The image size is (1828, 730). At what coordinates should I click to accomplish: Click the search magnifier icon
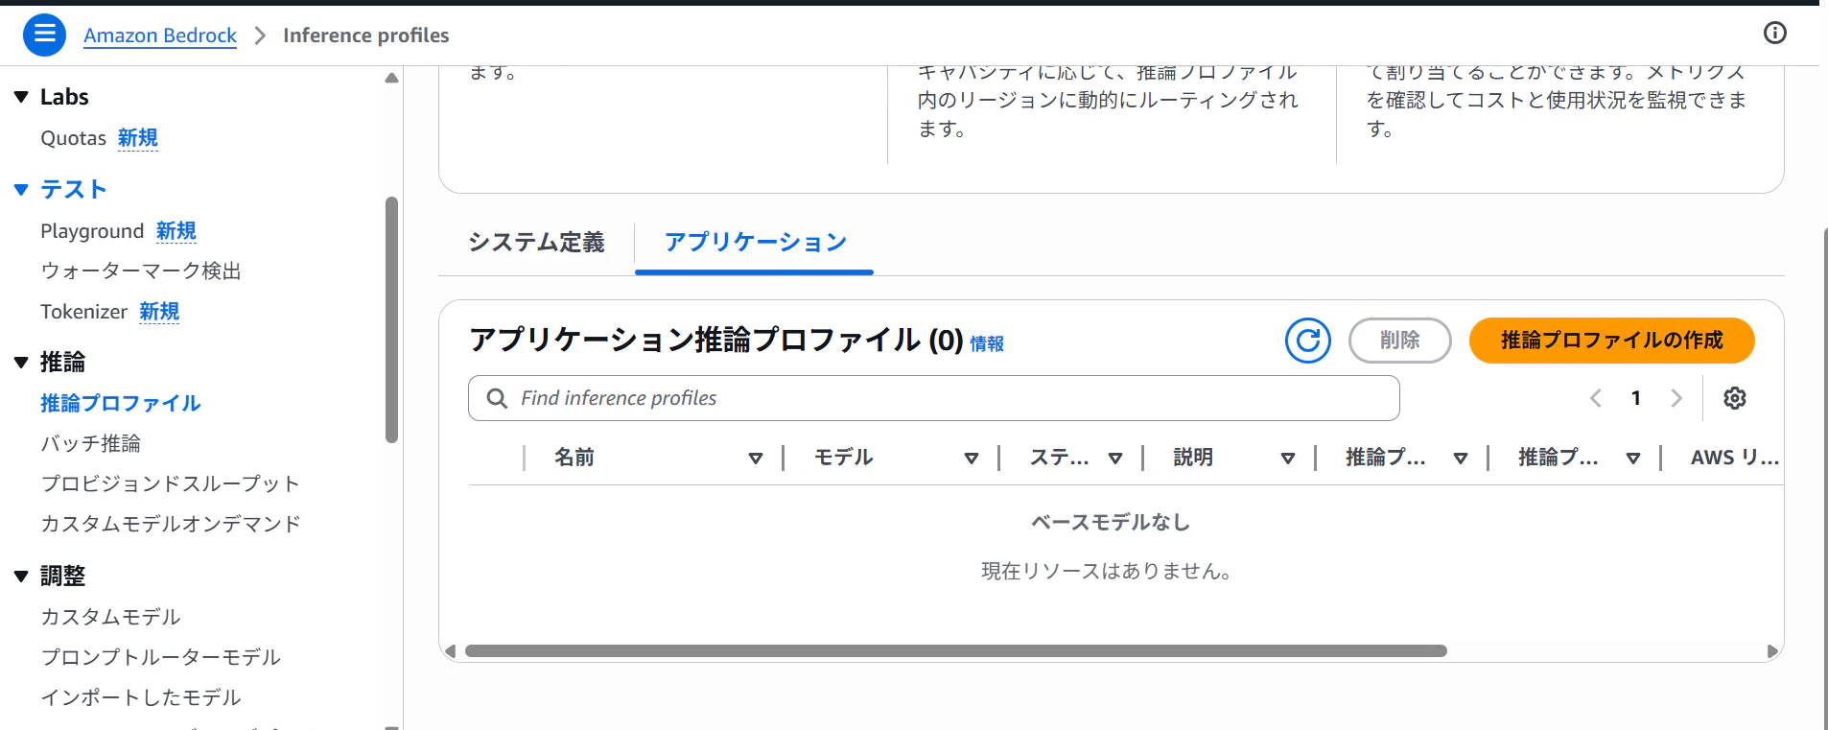pos(497,398)
